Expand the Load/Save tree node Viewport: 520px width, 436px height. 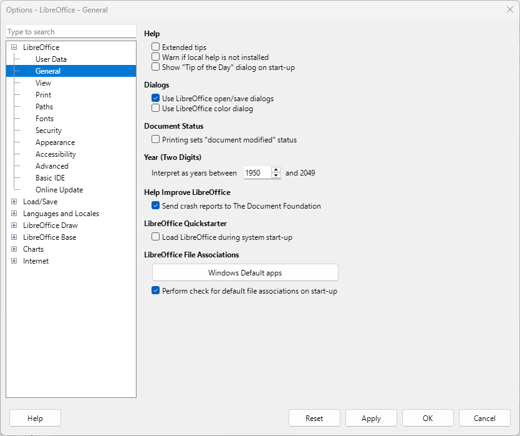(x=14, y=201)
